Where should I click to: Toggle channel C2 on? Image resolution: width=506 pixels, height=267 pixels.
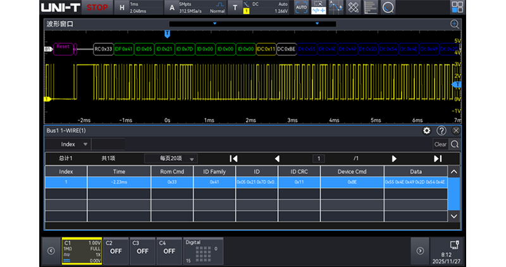click(116, 251)
